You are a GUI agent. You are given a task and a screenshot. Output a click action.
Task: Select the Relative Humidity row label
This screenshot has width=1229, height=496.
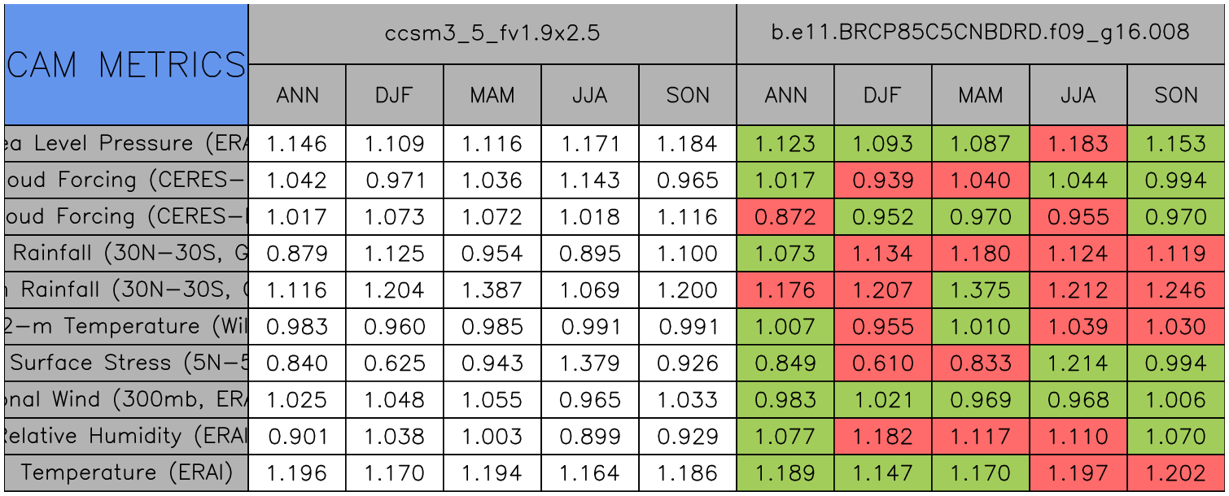(126, 436)
